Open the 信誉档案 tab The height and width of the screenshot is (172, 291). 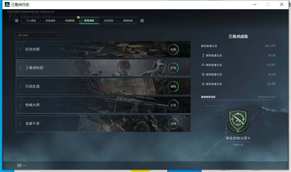[x=128, y=20]
